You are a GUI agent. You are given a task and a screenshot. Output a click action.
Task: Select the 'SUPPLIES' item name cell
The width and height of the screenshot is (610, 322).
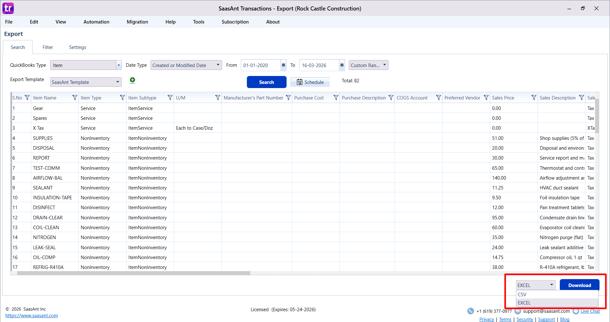(55, 138)
